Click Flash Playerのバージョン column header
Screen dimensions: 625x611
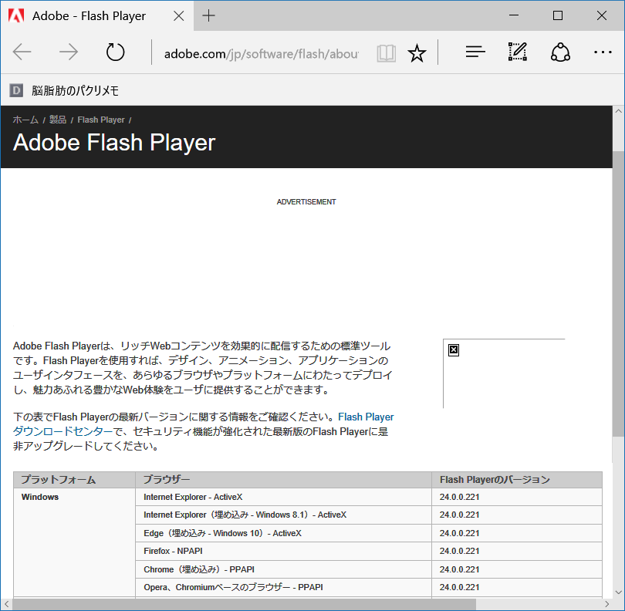pos(516,480)
